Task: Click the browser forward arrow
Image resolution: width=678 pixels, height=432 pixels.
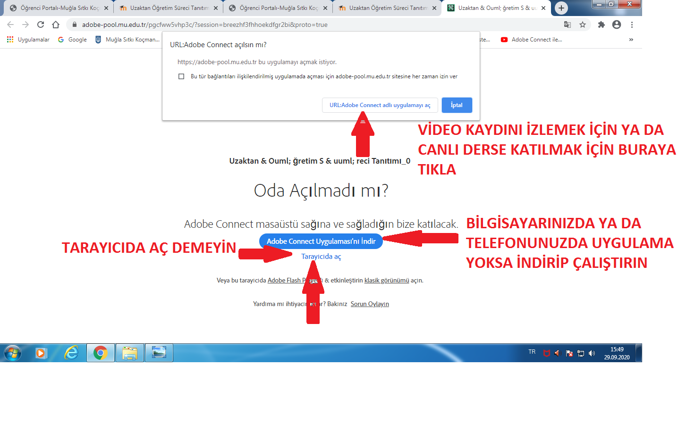Action: coord(25,25)
